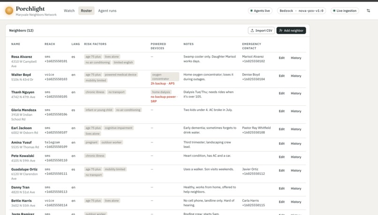Screen dimensions: 378x215
Task: View history for Rosa Alvarez
Action: point(296,58)
